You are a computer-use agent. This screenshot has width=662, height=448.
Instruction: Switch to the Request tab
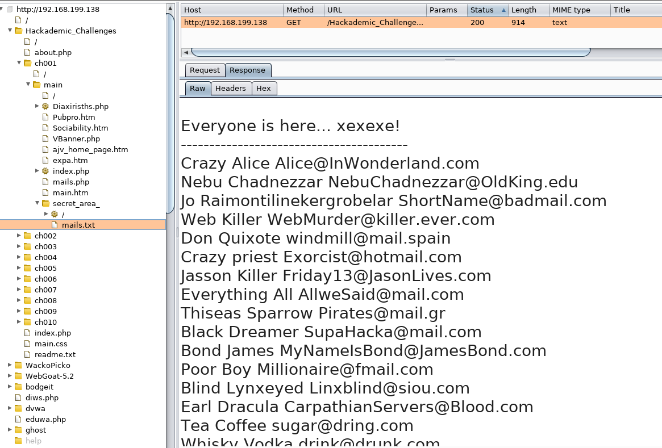(x=205, y=70)
